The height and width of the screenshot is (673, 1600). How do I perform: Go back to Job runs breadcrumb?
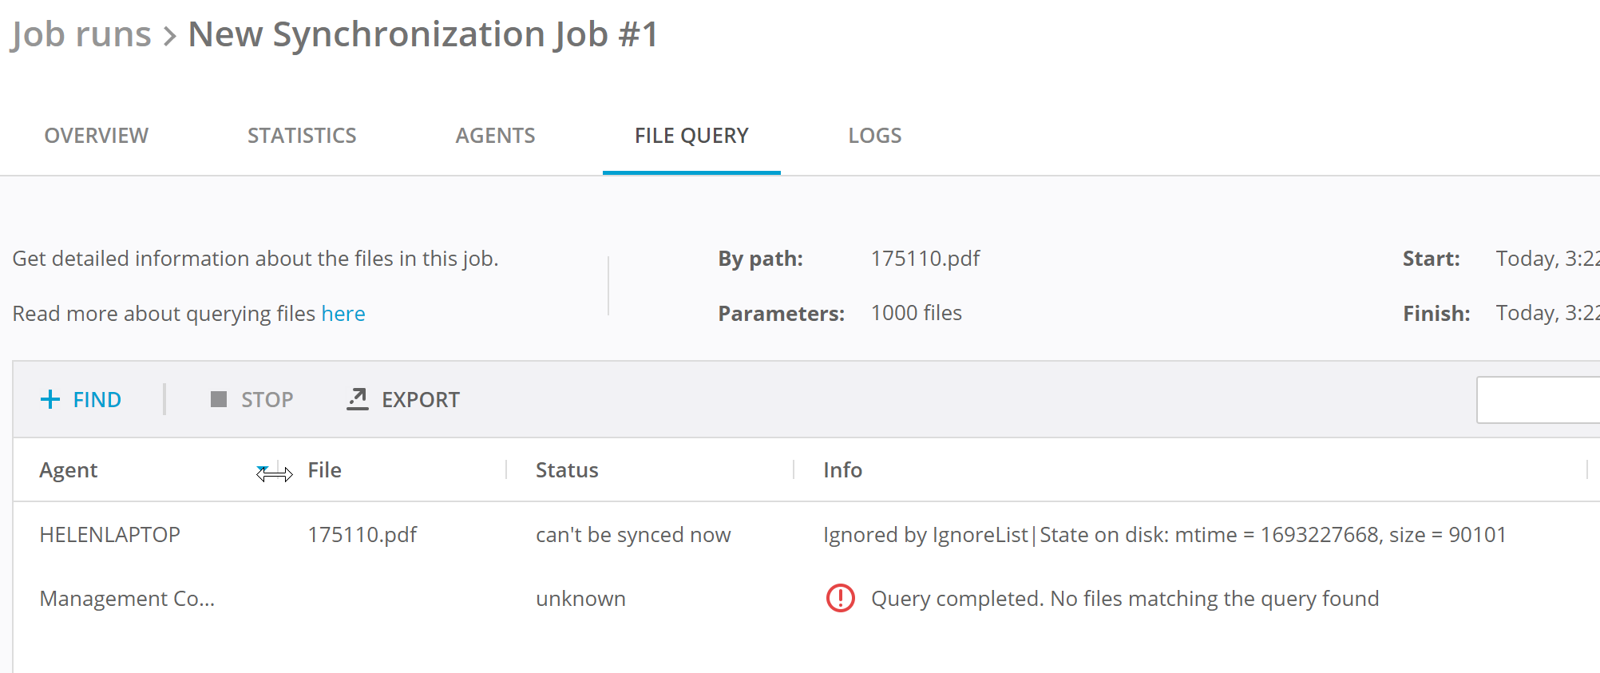[81, 34]
